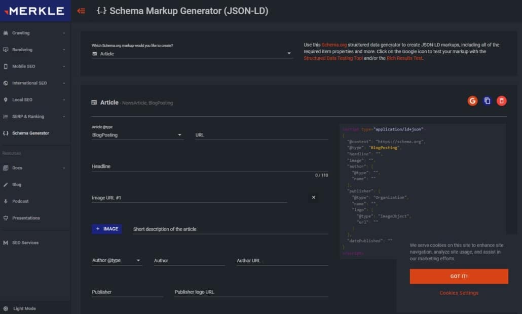The image size is (522, 314).
Task: Click the JSON-LD code preview panel
Action: [x=423, y=191]
